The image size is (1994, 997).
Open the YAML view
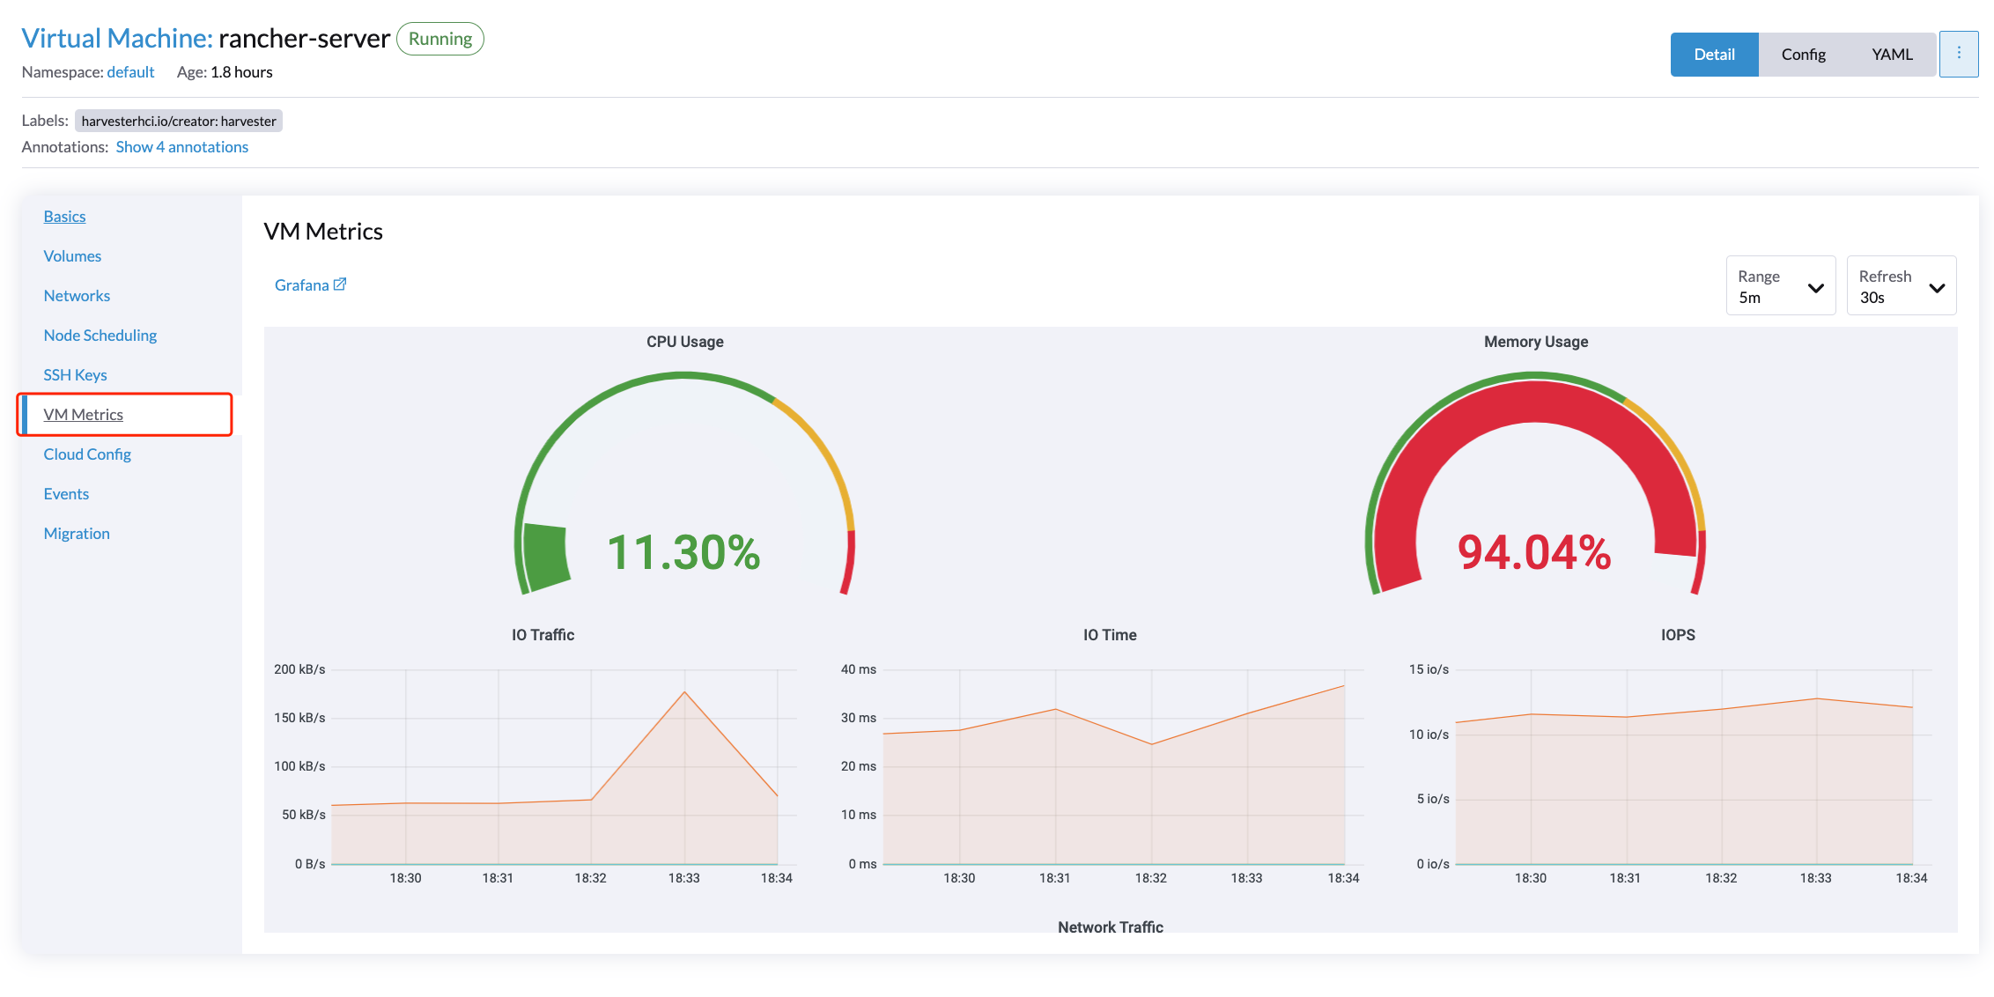pos(1892,55)
